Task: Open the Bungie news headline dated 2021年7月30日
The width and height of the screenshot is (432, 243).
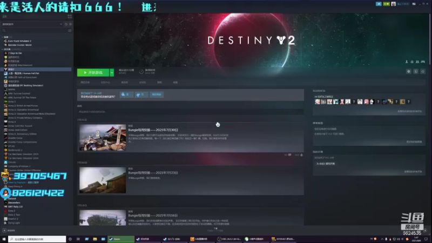Action: (153, 130)
